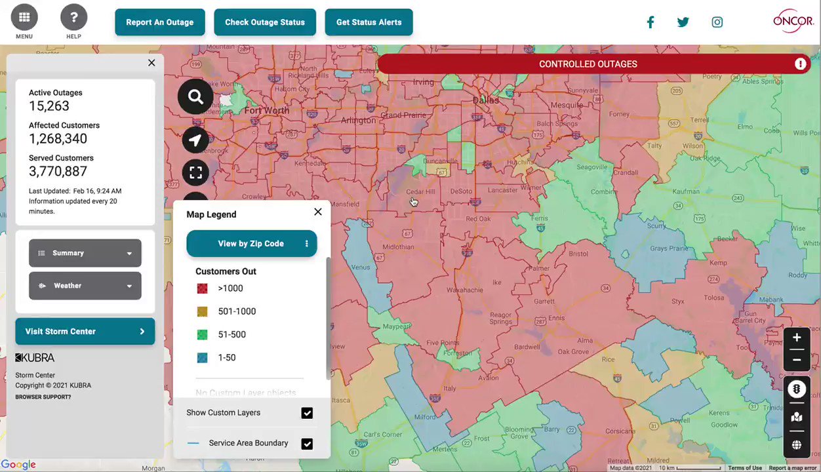This screenshot has width=821, height=472.
Task: Toggle fullscreen map view icon
Action: click(195, 172)
